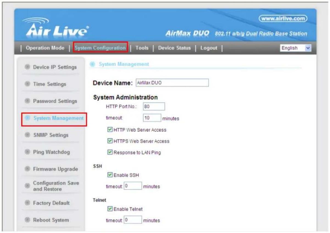This screenshot has height=233, width=330.
Task: Go to Firmware Upgrade
Action: point(56,169)
